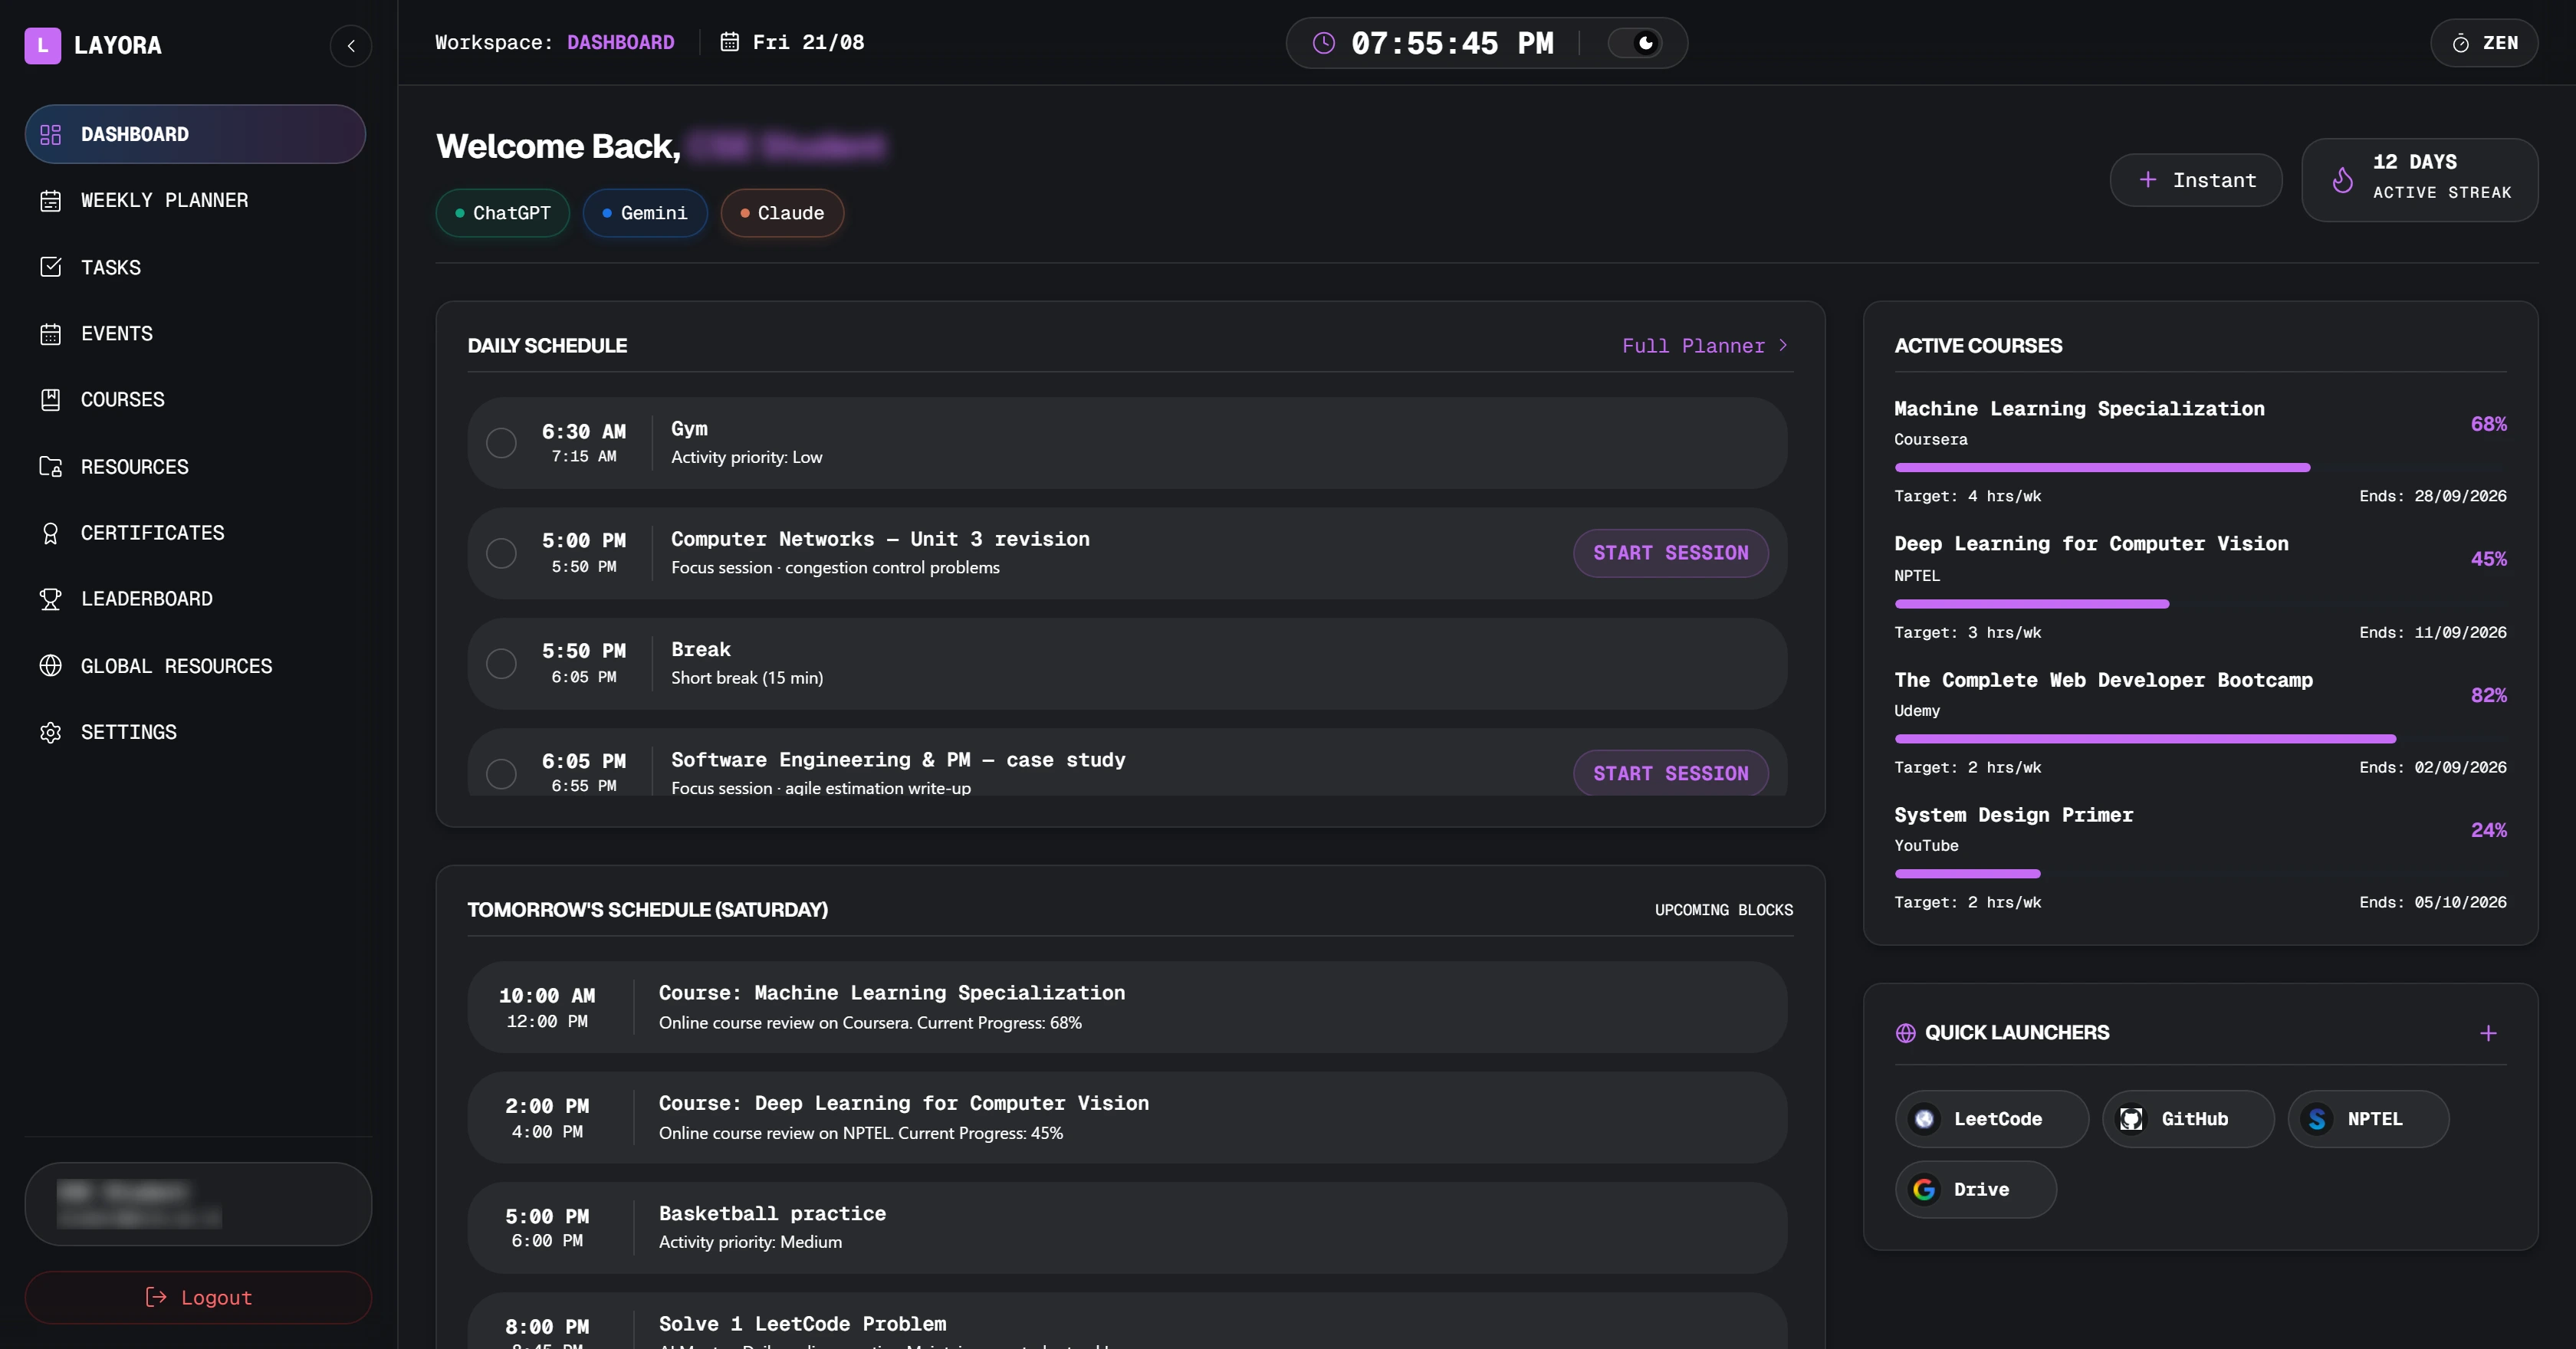Launch ChatGPT chip
This screenshot has height=1349, width=2576.
pyautogui.click(x=502, y=213)
